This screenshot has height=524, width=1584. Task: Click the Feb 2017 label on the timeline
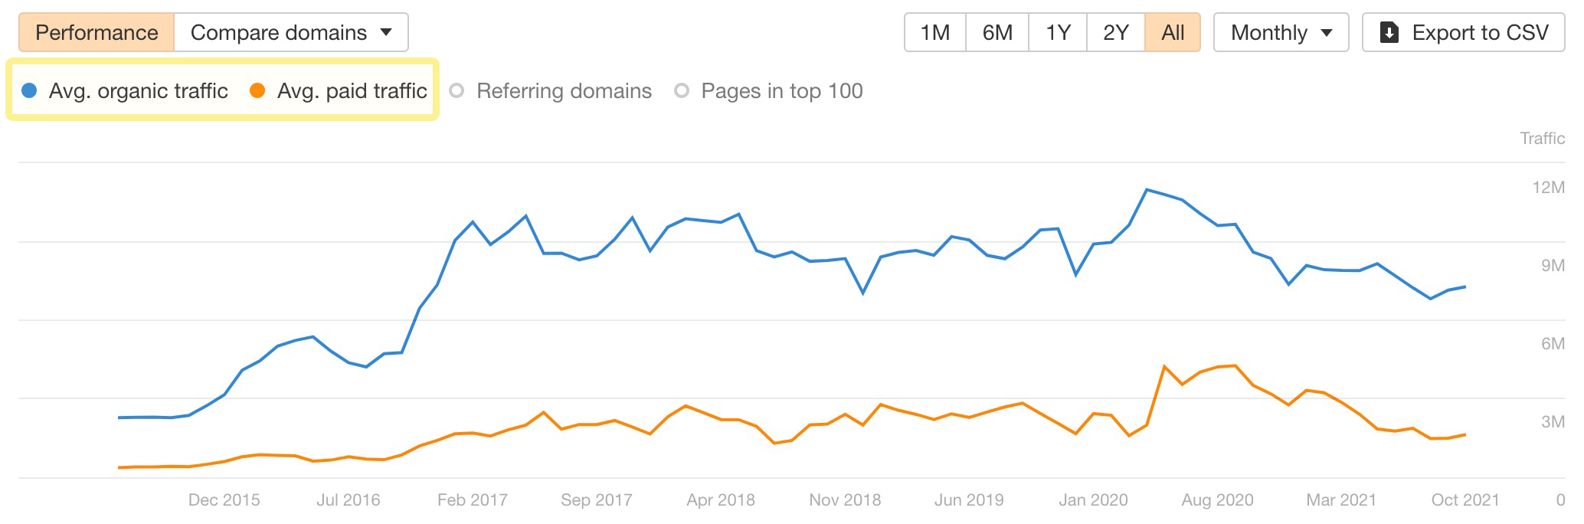[x=473, y=500]
